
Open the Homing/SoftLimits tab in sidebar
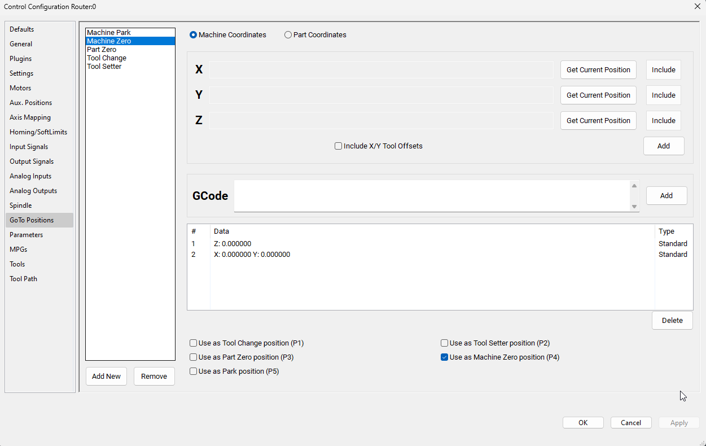click(38, 132)
